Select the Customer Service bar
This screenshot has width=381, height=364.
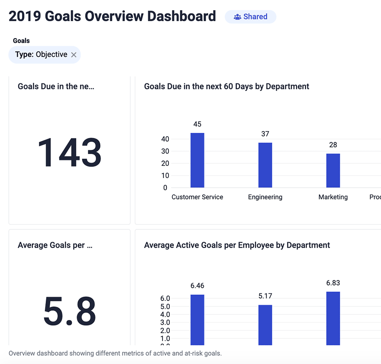tap(197, 160)
